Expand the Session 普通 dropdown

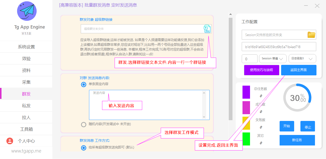[x=273, y=59]
